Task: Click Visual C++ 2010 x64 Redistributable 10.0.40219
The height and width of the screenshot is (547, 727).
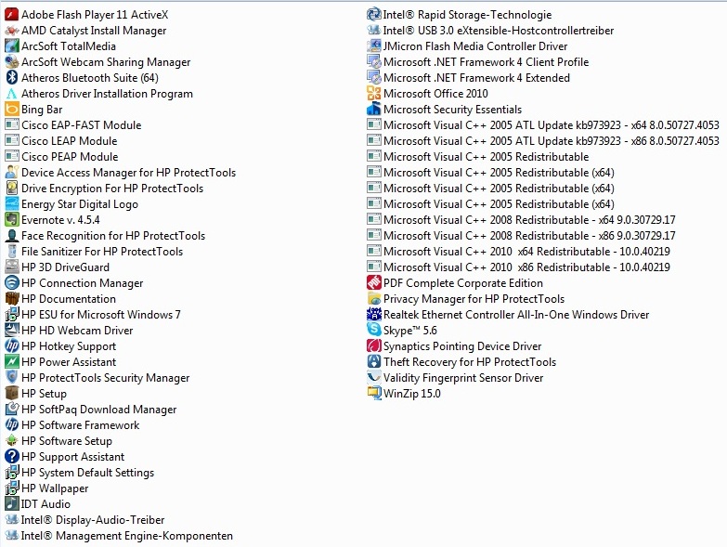Action: (x=518, y=252)
